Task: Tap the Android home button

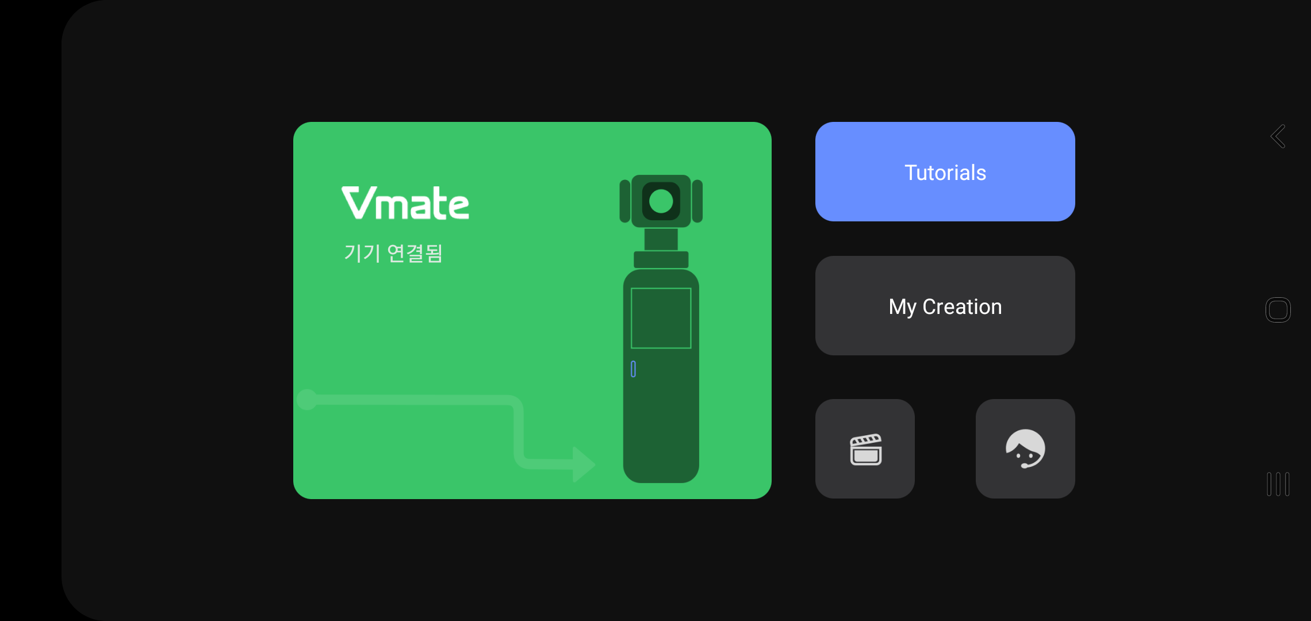Action: coord(1278,310)
